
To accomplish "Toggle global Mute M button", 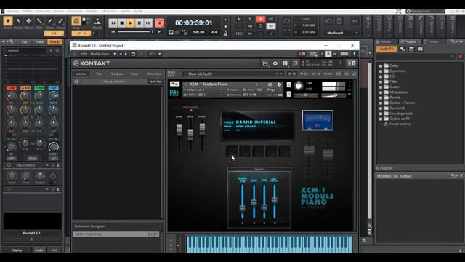I will [239, 19].
